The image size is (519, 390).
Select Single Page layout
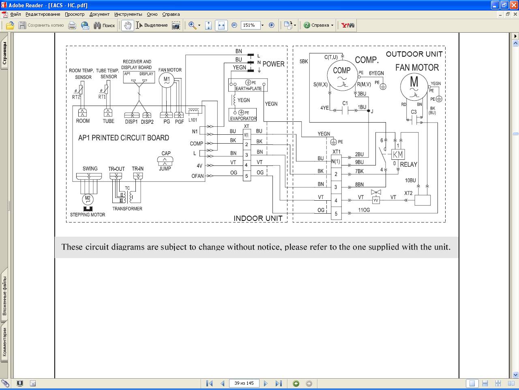click(472, 384)
